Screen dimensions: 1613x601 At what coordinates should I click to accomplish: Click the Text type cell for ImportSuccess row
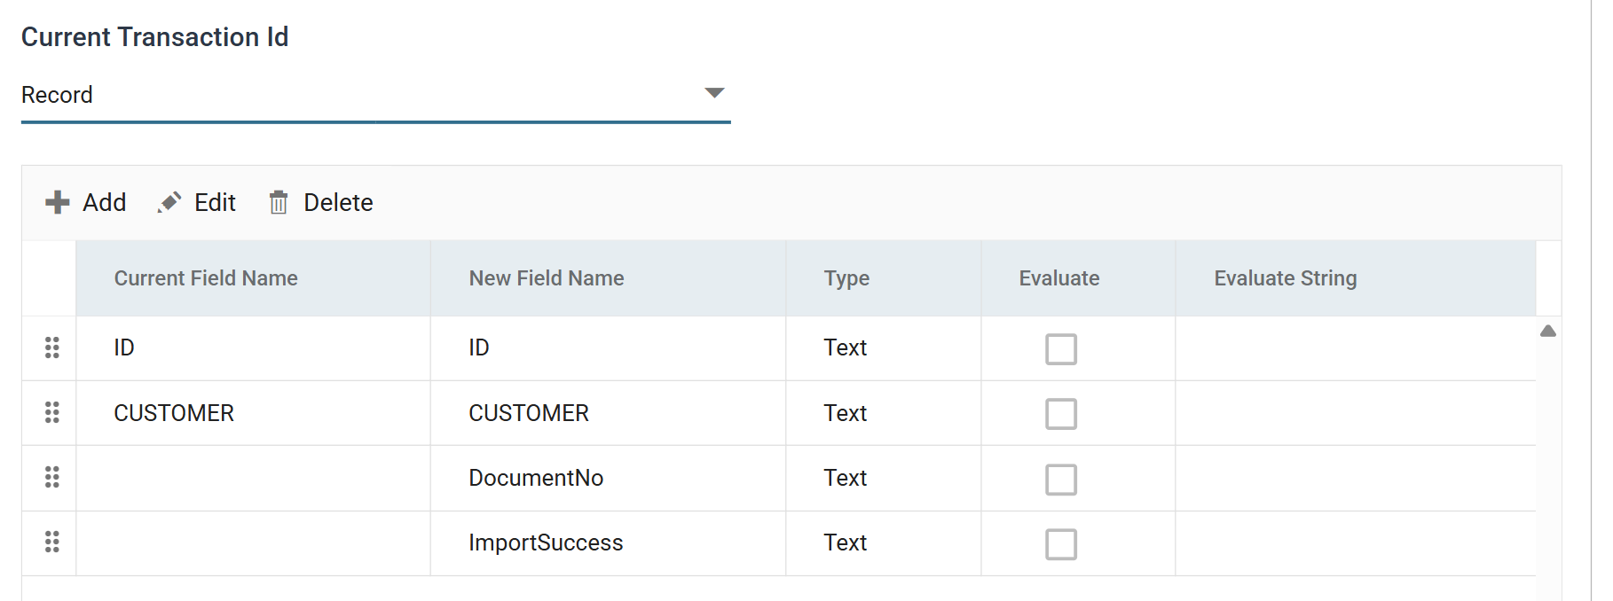pyautogui.click(x=884, y=543)
